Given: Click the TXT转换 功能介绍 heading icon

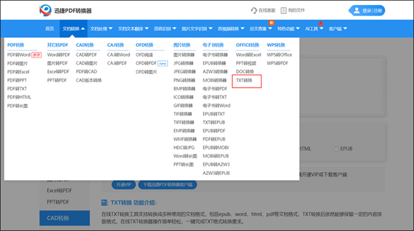Looking at the screenshot, I should pyautogui.click(x=104, y=202).
